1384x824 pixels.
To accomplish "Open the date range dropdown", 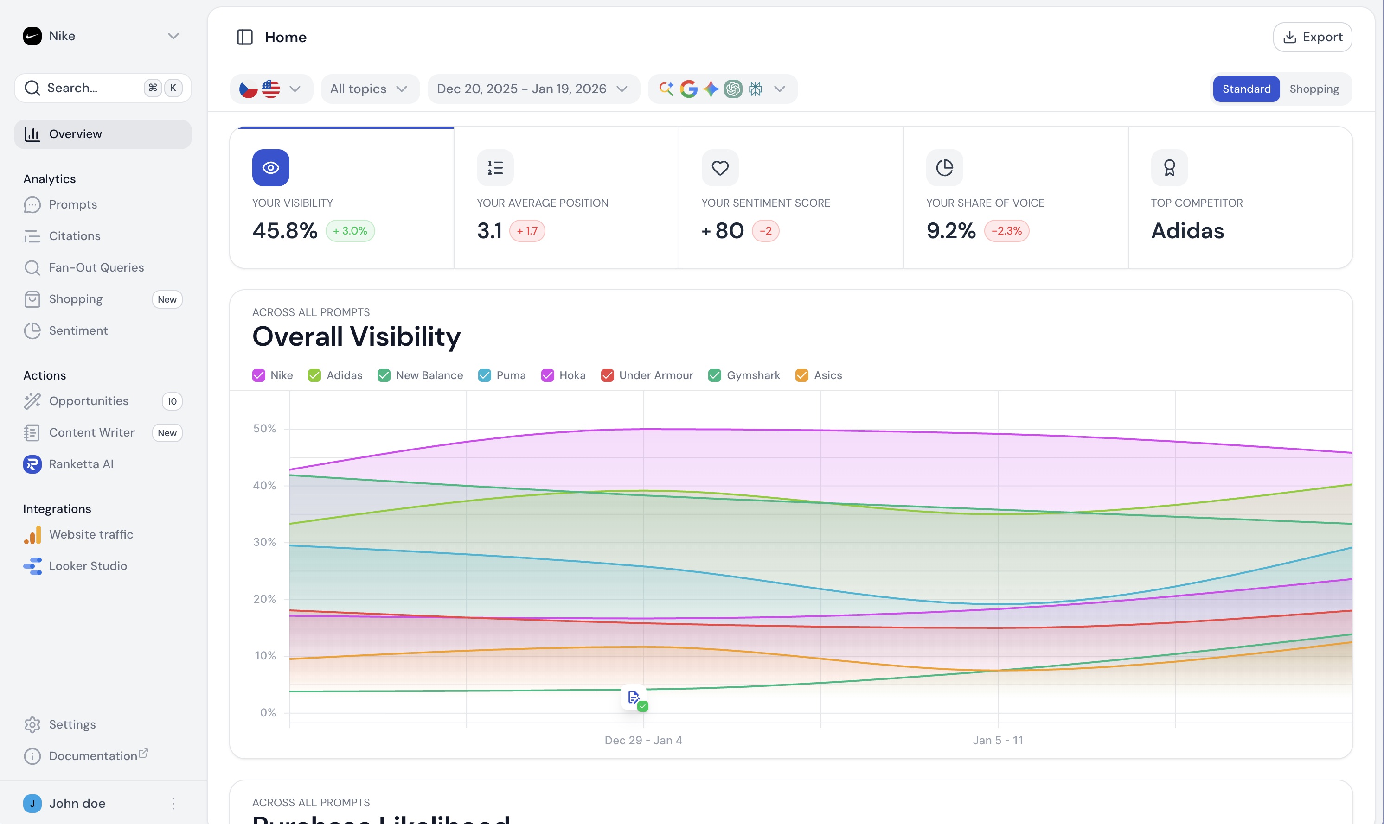I will [533, 89].
